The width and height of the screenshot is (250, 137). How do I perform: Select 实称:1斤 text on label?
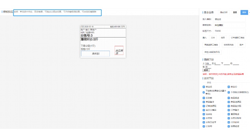85,49
